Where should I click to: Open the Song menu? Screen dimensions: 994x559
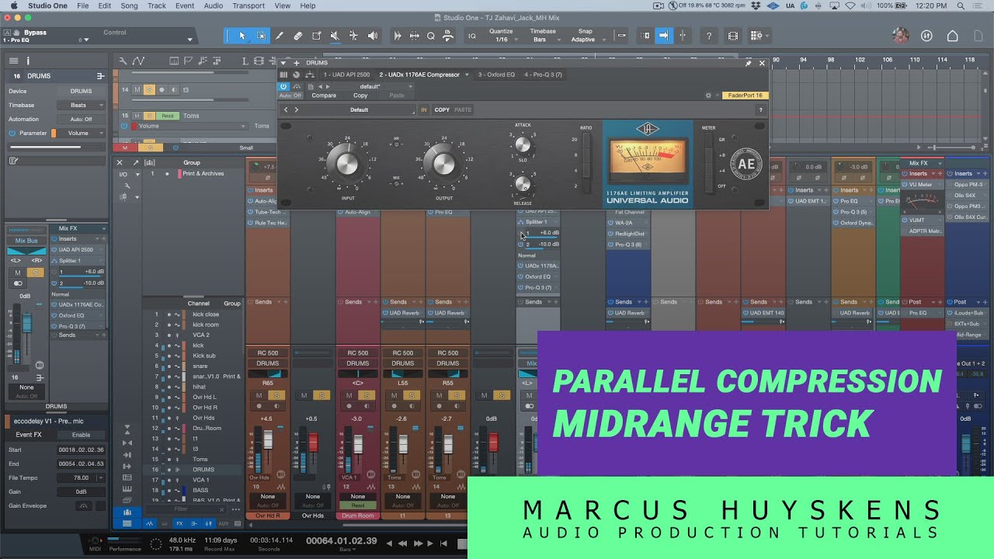(x=129, y=5)
